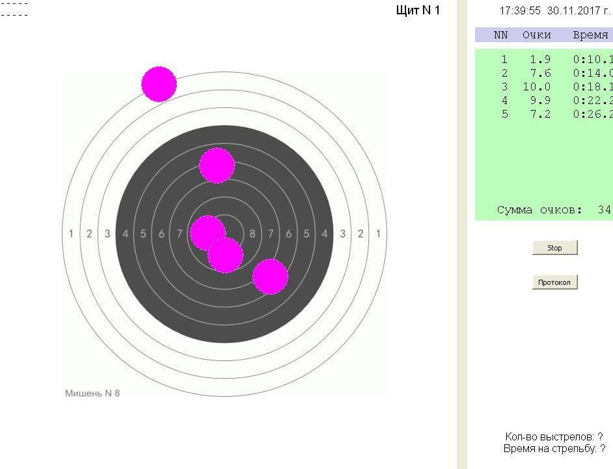613x469 pixels.
Task: Click the shot marker nearest the 8 ring label
Action: [x=270, y=276]
